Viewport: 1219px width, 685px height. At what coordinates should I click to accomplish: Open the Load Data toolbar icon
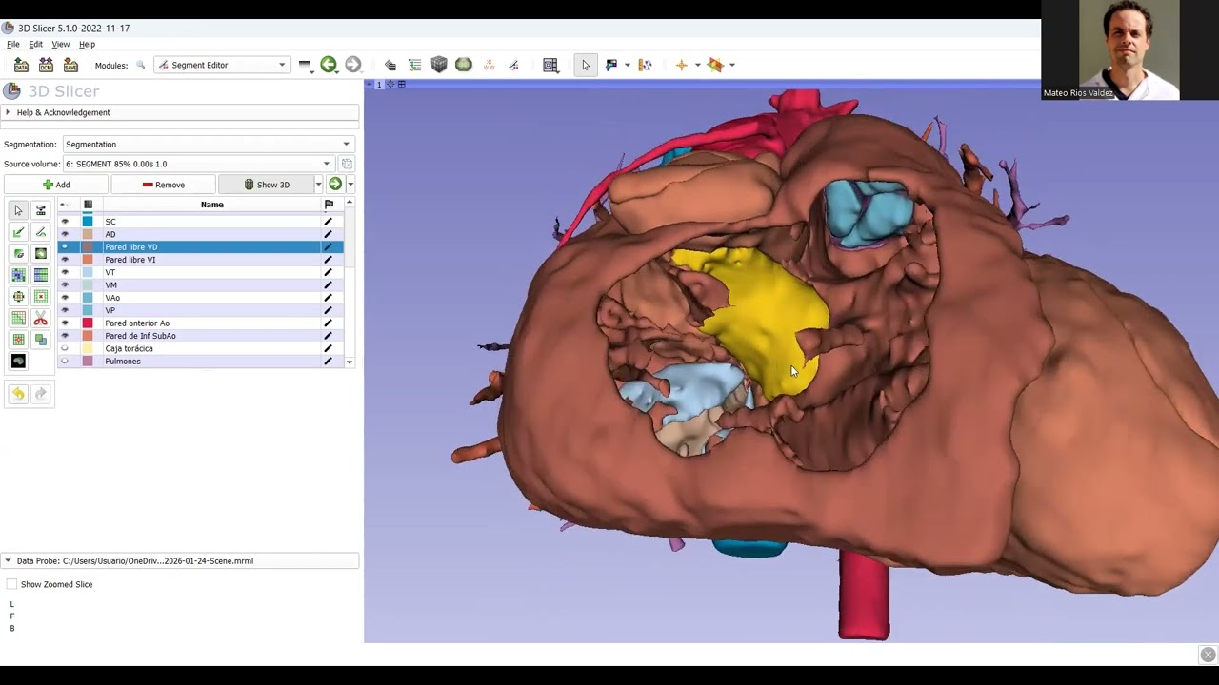tap(21, 65)
